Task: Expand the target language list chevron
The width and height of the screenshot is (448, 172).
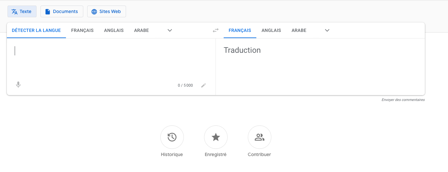Action: pos(327,30)
